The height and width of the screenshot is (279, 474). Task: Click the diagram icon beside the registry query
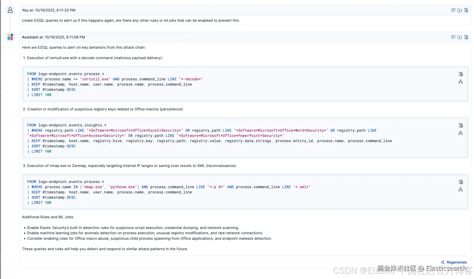point(461,133)
